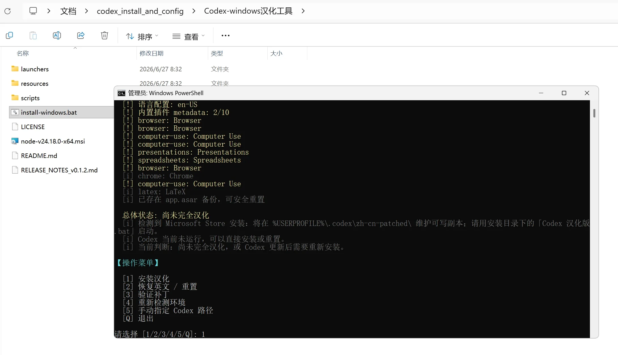Minimize the PowerShell window
The width and height of the screenshot is (618, 355).
[x=541, y=93]
